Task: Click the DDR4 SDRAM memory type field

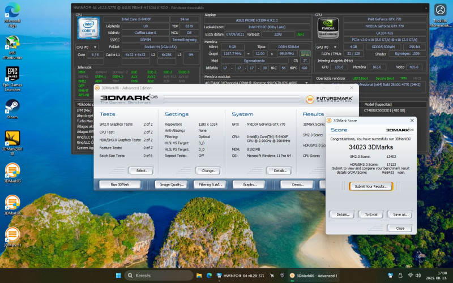Action: 289,47
